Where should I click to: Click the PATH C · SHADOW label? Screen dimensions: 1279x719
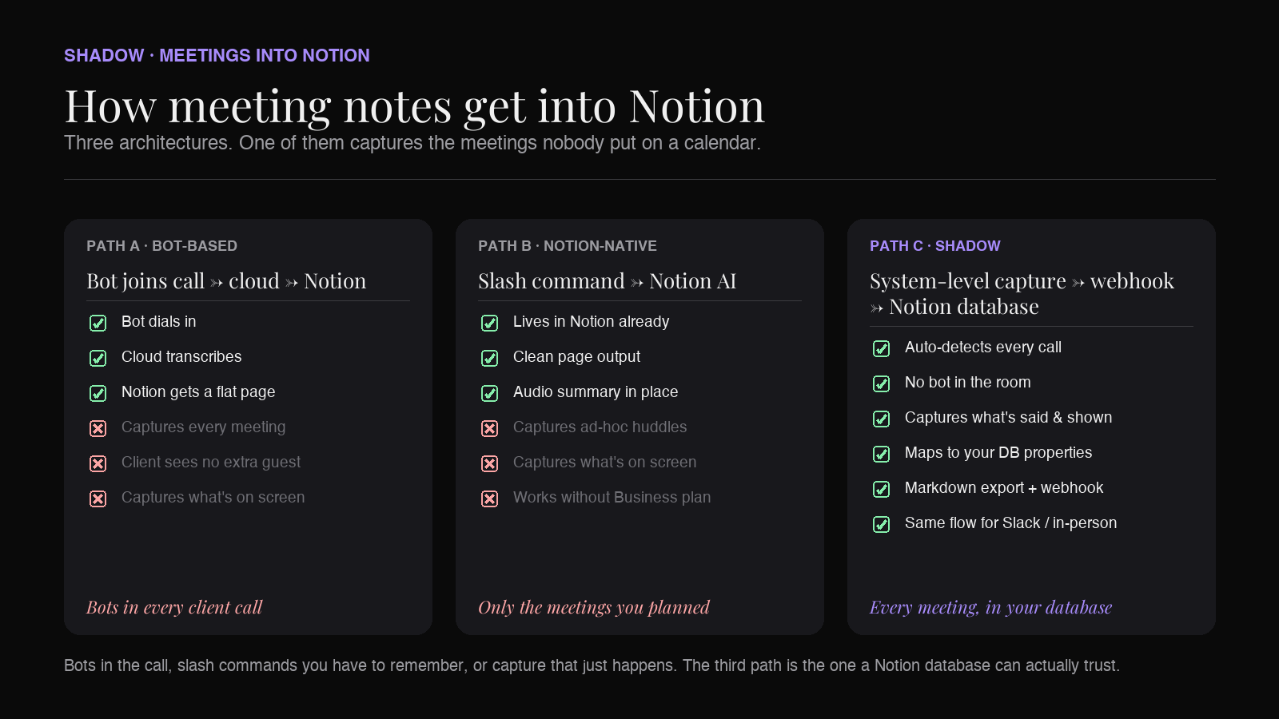(935, 246)
